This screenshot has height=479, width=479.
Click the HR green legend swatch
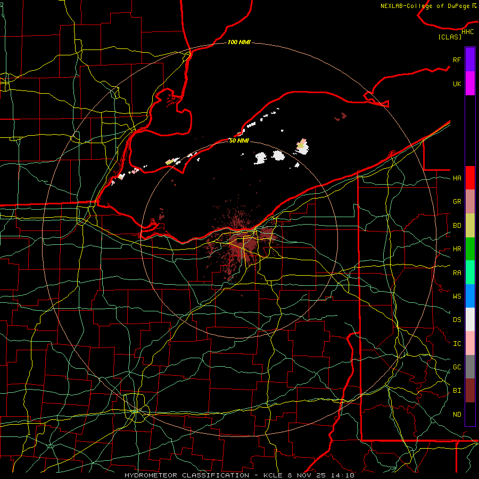(x=470, y=249)
